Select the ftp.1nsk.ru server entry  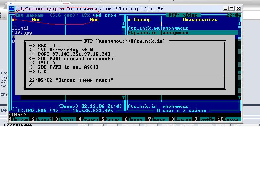pos(144,28)
